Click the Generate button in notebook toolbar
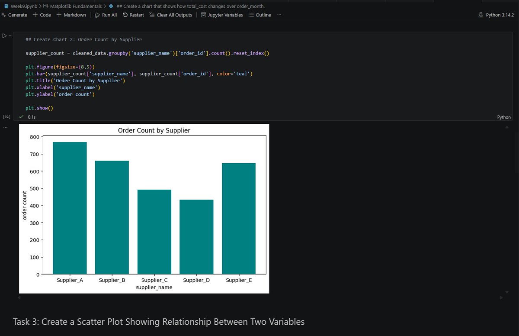 [14, 15]
